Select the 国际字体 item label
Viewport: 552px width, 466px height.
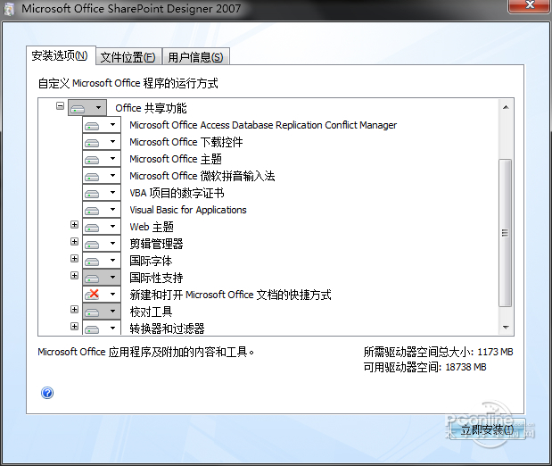[151, 261]
